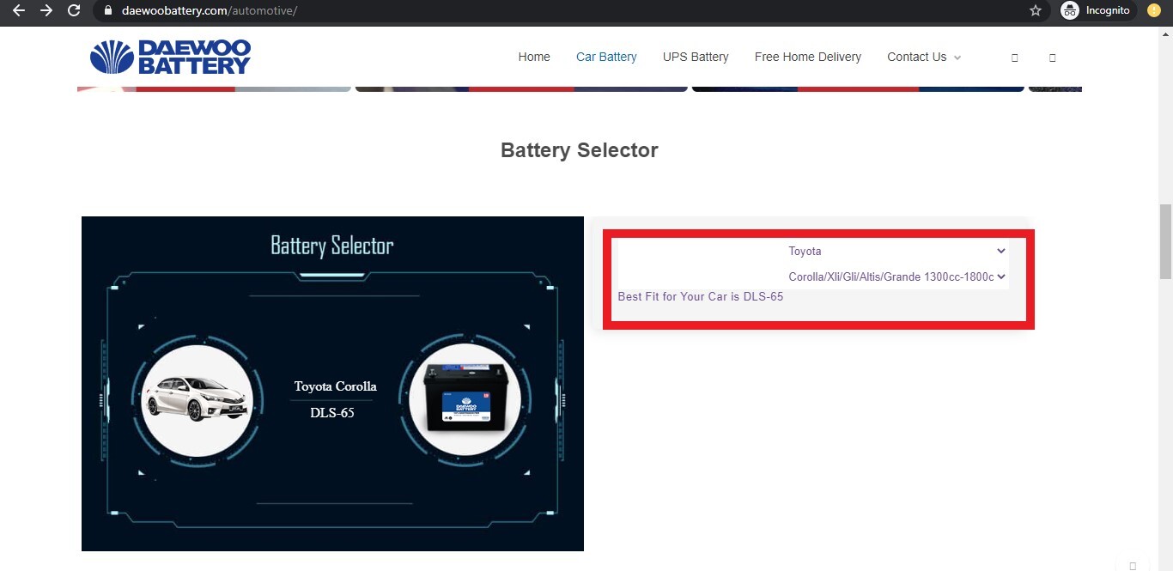
Task: Click the small icon at page bottom right
Action: coord(1133,565)
